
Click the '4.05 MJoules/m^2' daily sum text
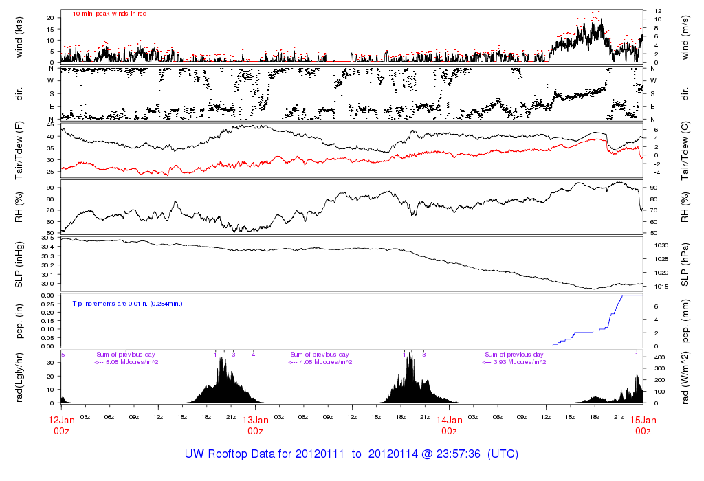(x=326, y=362)
